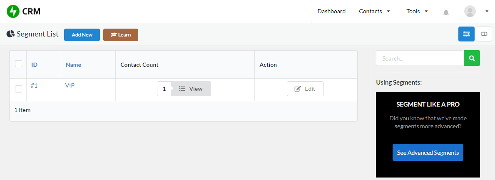This screenshot has width=495, height=180.
Task: Open the user account dropdown arrow
Action: pos(487,11)
